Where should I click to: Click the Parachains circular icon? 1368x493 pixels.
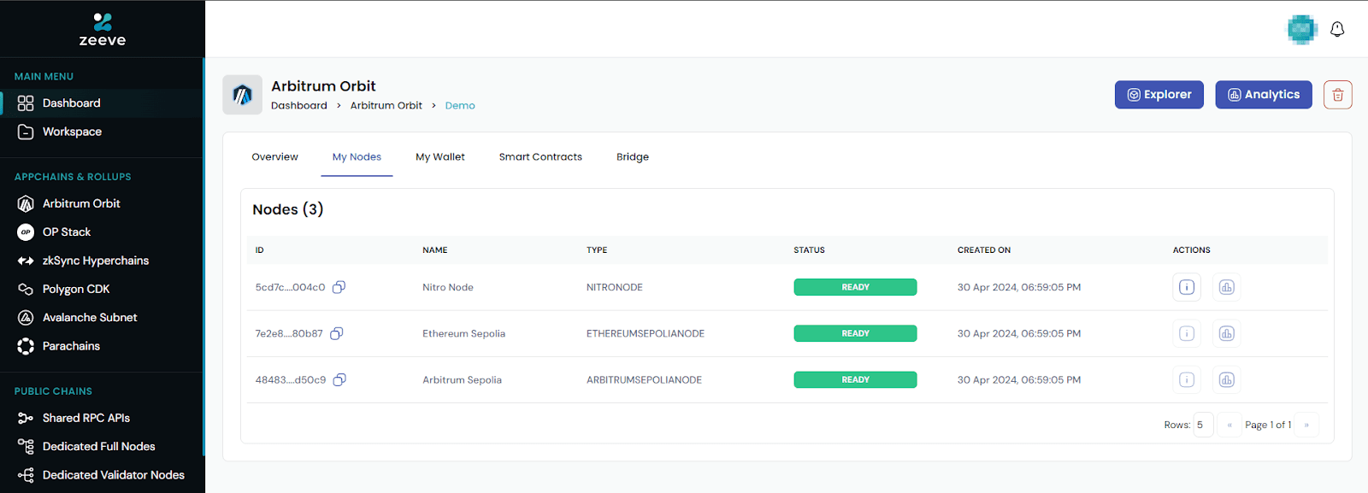pyautogui.click(x=26, y=346)
